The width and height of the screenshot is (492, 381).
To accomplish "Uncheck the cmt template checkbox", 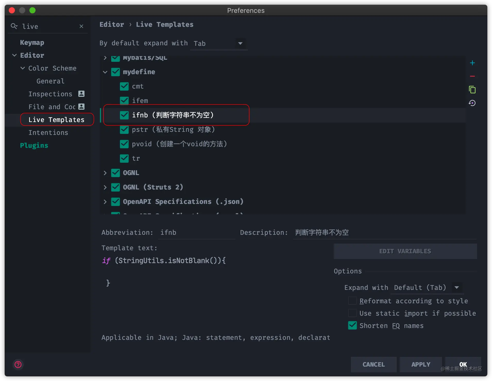I will tap(124, 86).
